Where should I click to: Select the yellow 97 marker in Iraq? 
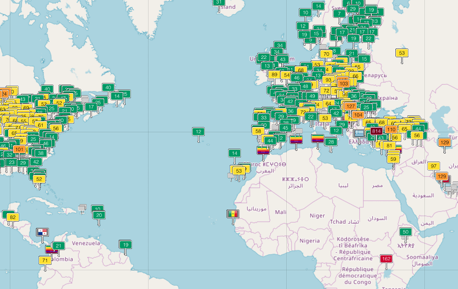click(433, 166)
